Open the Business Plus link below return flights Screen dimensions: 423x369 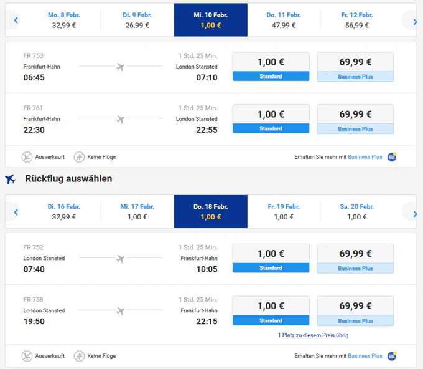pos(365,356)
